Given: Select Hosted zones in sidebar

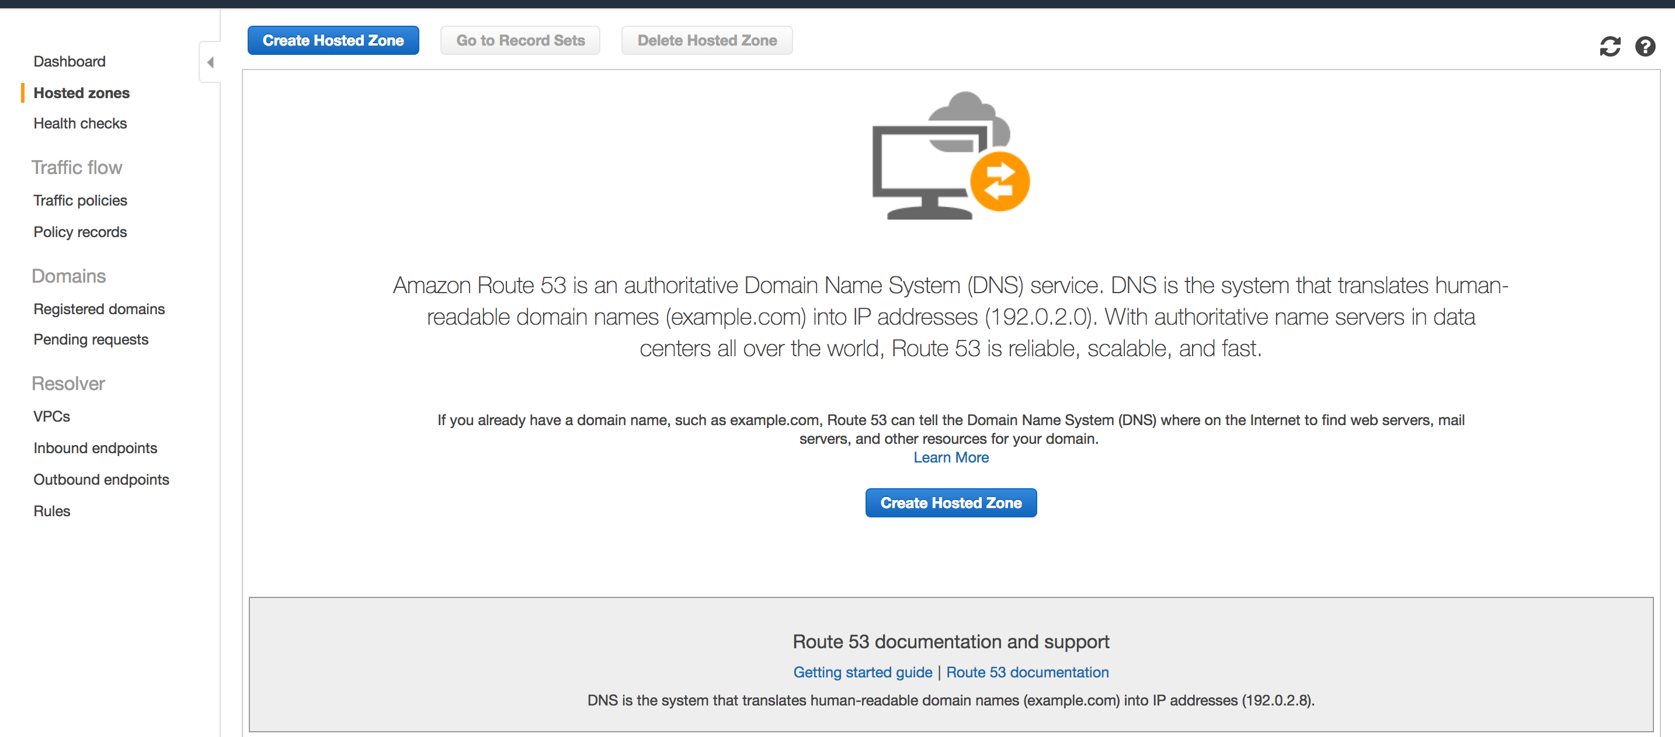Looking at the screenshot, I should tap(81, 93).
